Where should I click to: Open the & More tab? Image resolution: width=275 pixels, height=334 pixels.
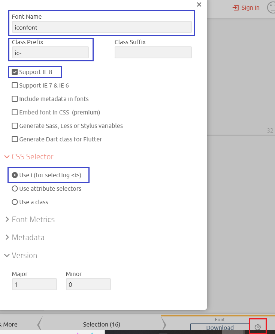(9, 324)
